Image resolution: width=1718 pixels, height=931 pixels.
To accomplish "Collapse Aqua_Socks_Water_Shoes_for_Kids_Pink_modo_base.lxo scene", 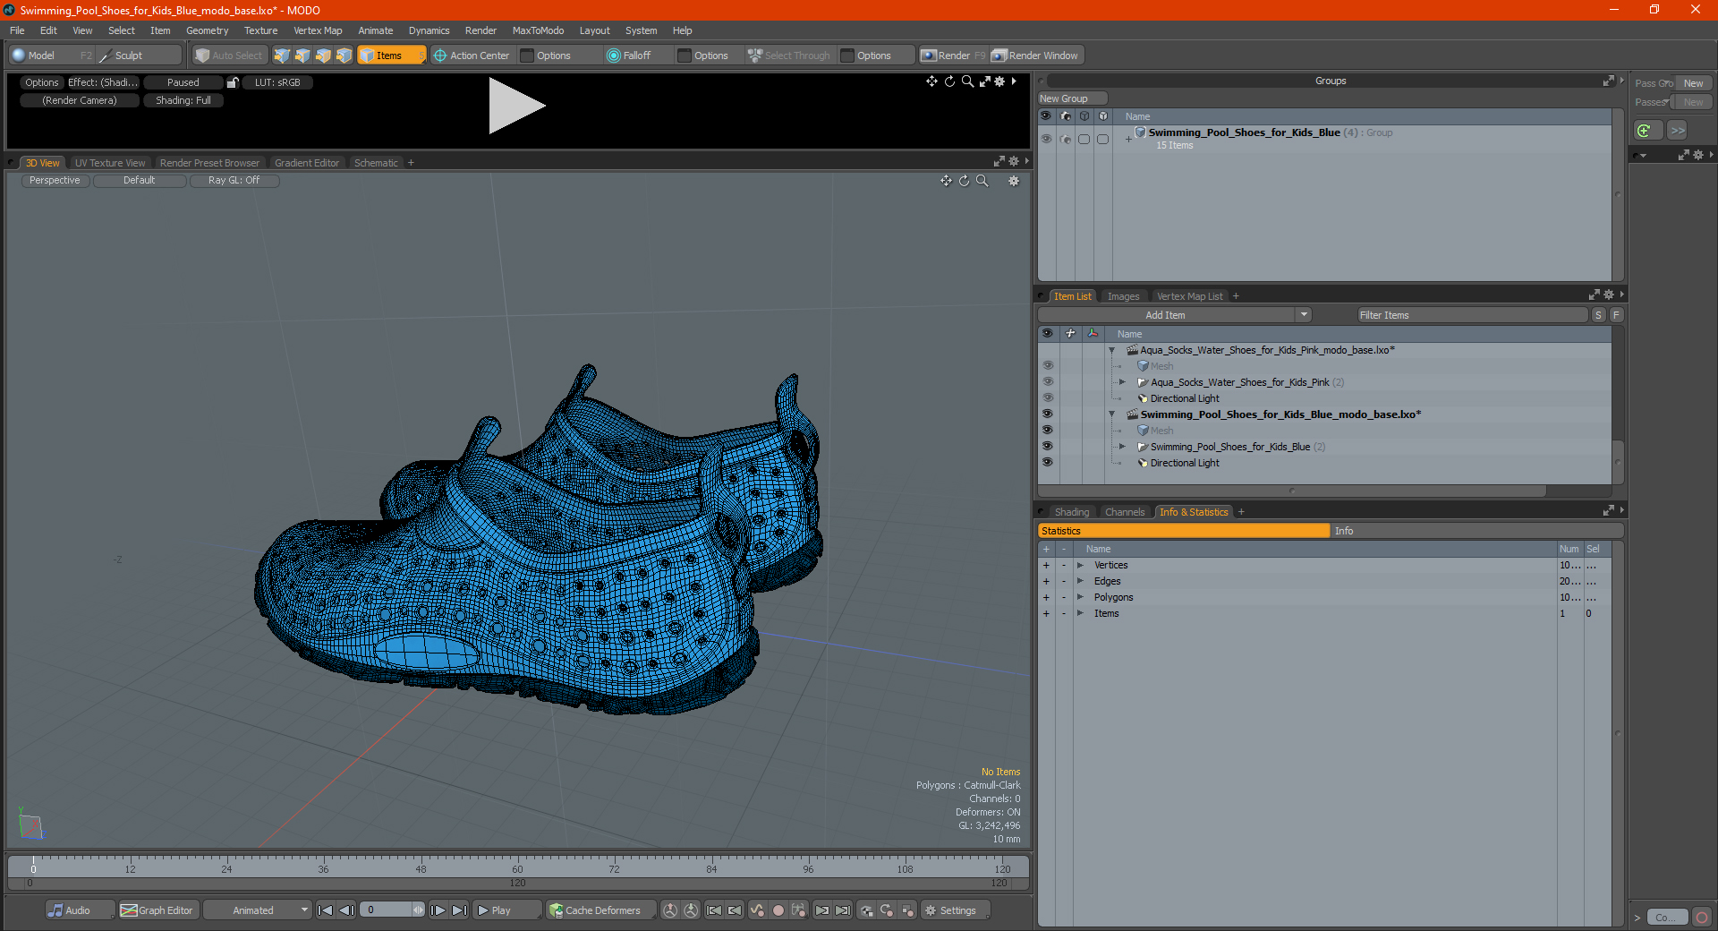I will click(x=1112, y=350).
